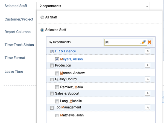Select the Matthews, John checkbox
This screenshot has height=123, width=164.
(x=57, y=115)
